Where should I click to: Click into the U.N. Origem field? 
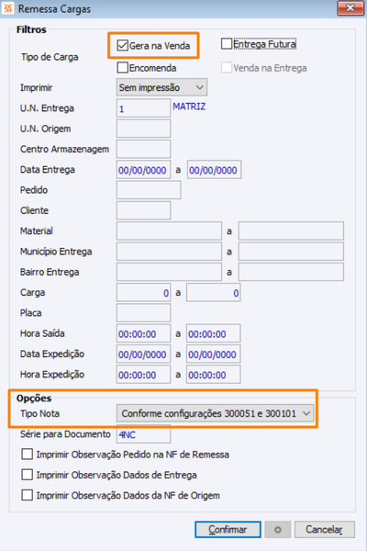point(143,129)
